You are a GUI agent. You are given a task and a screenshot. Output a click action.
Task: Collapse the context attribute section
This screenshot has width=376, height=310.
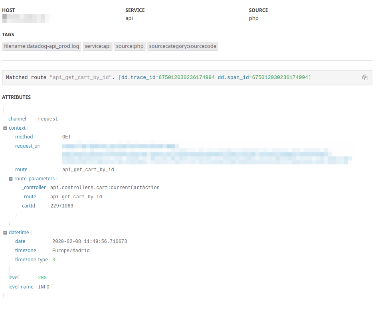point(5,128)
